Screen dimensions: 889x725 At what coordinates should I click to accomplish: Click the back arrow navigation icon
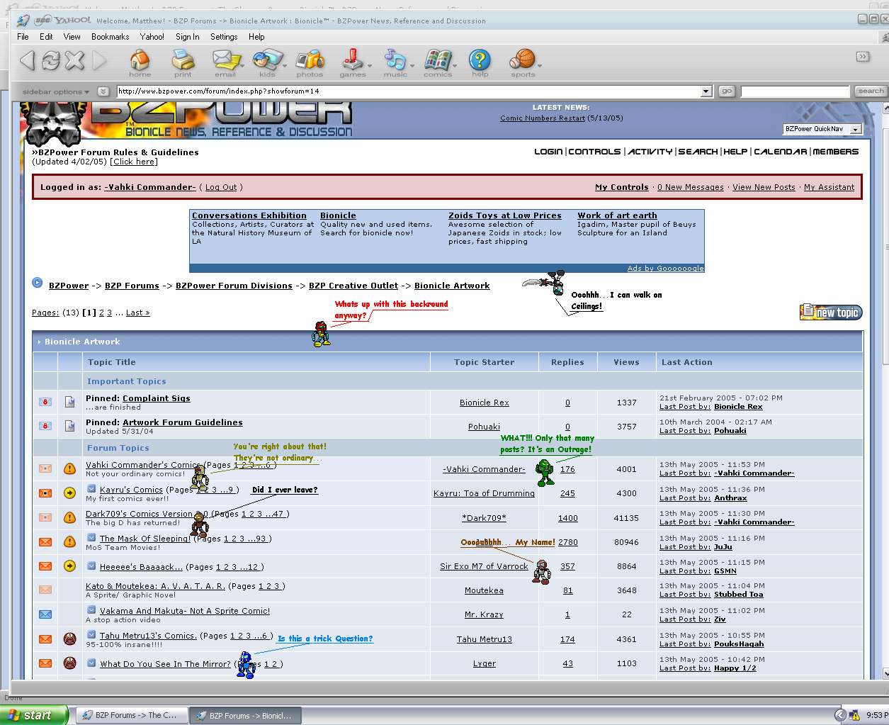(x=28, y=60)
